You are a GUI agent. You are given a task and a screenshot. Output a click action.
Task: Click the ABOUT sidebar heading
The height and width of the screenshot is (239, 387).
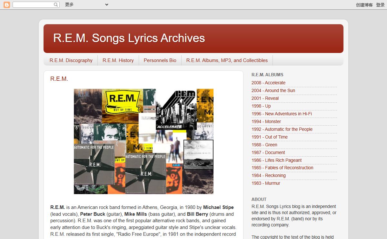point(259,199)
